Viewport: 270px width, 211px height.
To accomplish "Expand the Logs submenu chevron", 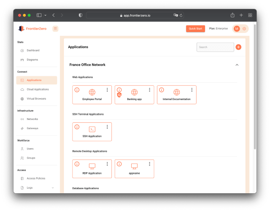I will click(x=53, y=188).
